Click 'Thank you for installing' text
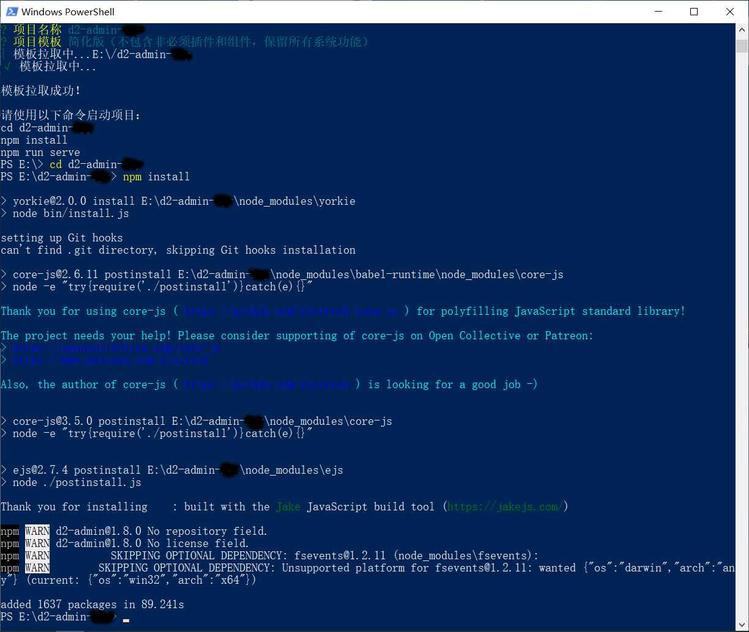The width and height of the screenshot is (749, 632). [74, 507]
